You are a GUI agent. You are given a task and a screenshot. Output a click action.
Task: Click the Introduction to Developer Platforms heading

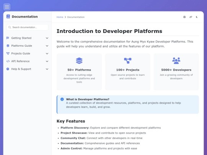(x=109, y=31)
